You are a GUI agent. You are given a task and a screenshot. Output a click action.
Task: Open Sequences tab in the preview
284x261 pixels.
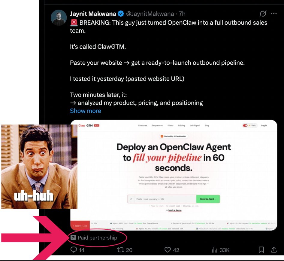(157, 125)
